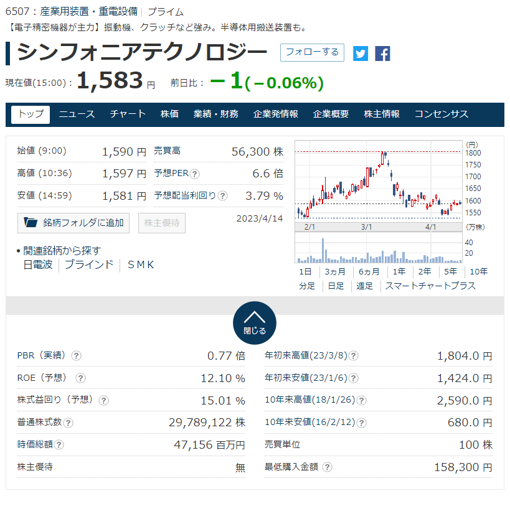
Task: Open help icon beside 10年来安値(16/2/12)
Action: coord(361,423)
